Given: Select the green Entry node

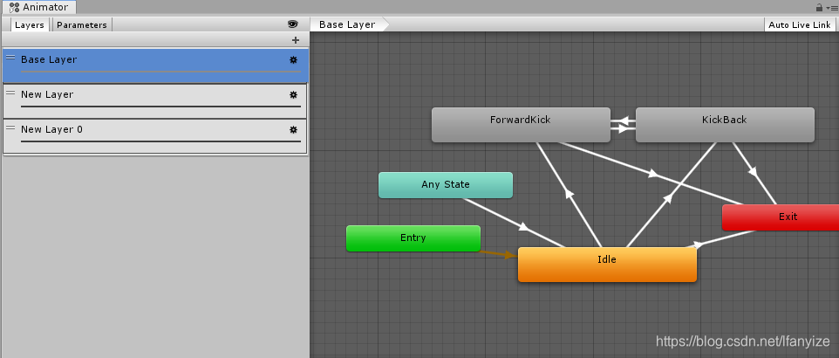Looking at the screenshot, I should pos(413,238).
